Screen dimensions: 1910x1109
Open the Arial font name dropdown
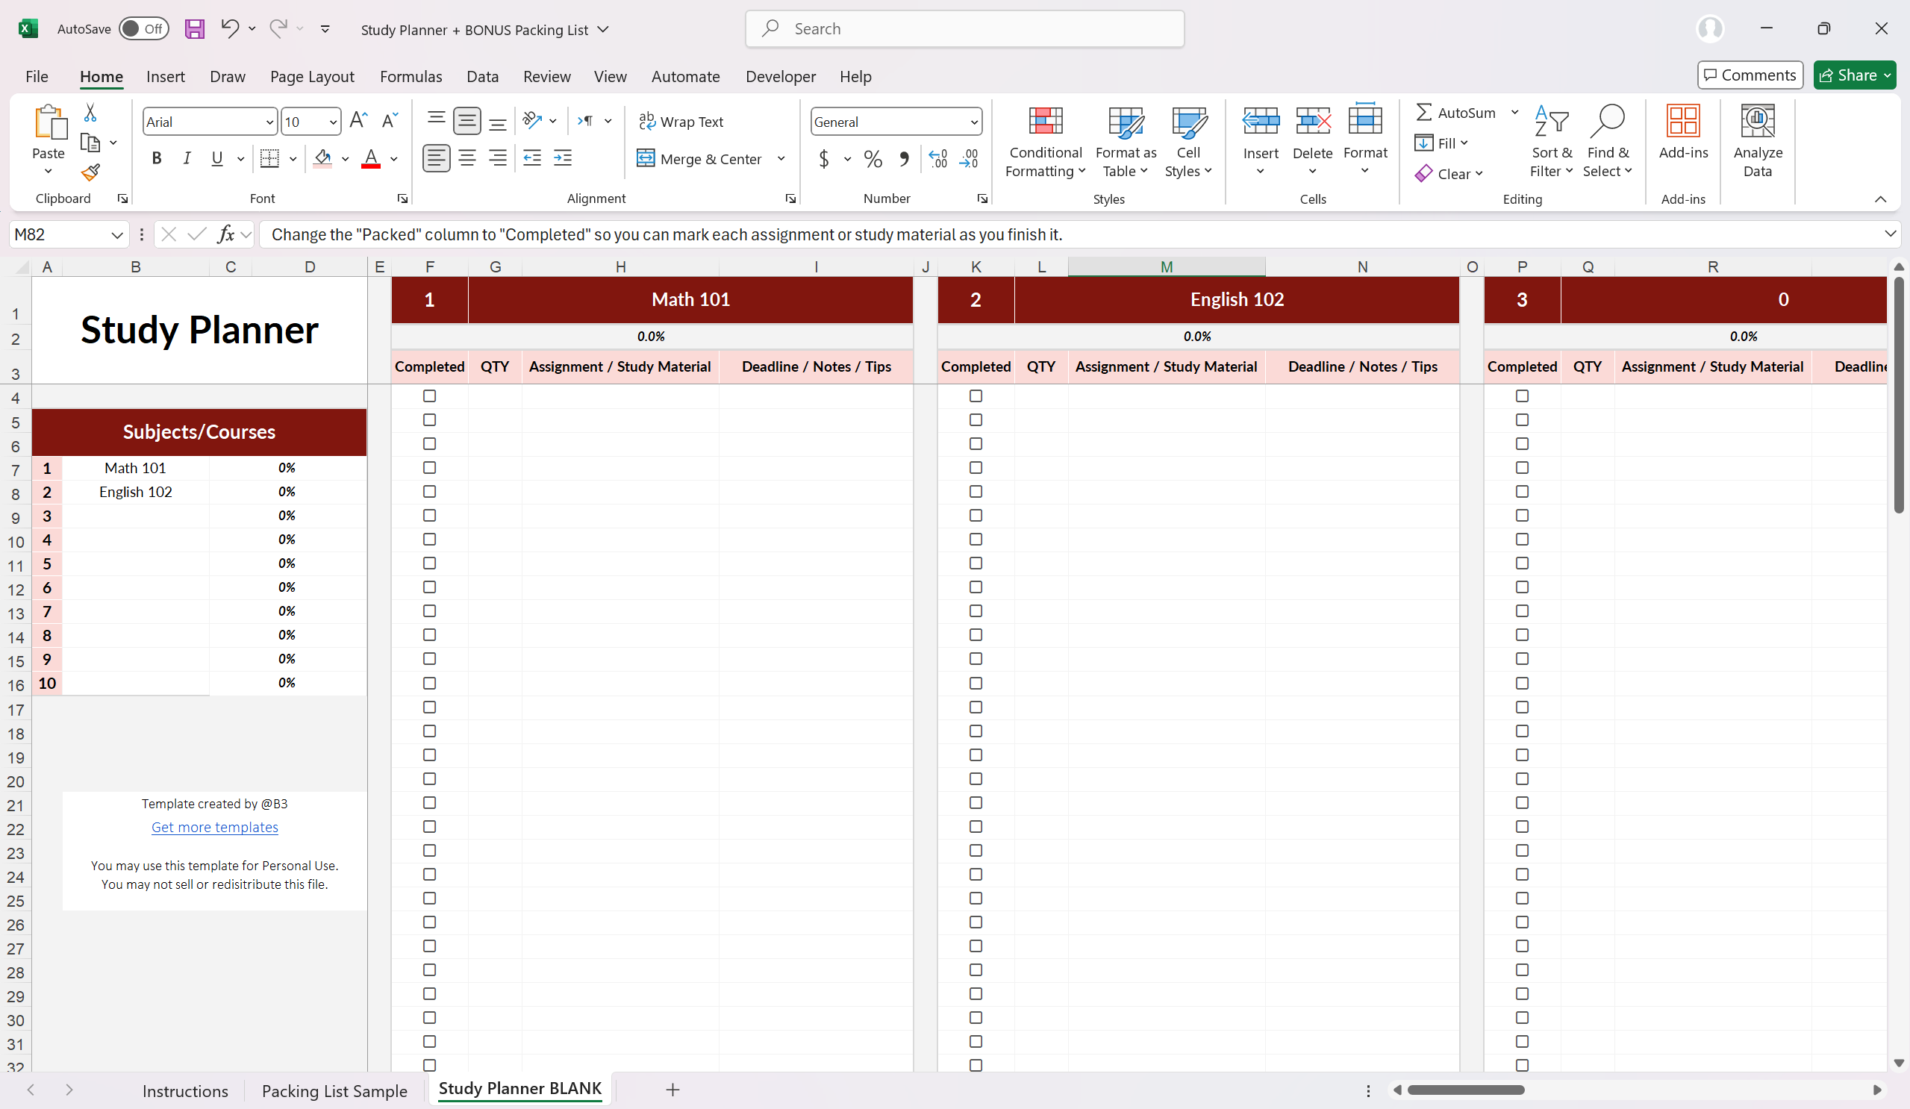point(269,122)
